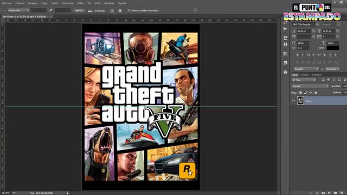The image size is (347, 195).
Task: Lock transparent pixels of the layer
Action: click(300, 93)
